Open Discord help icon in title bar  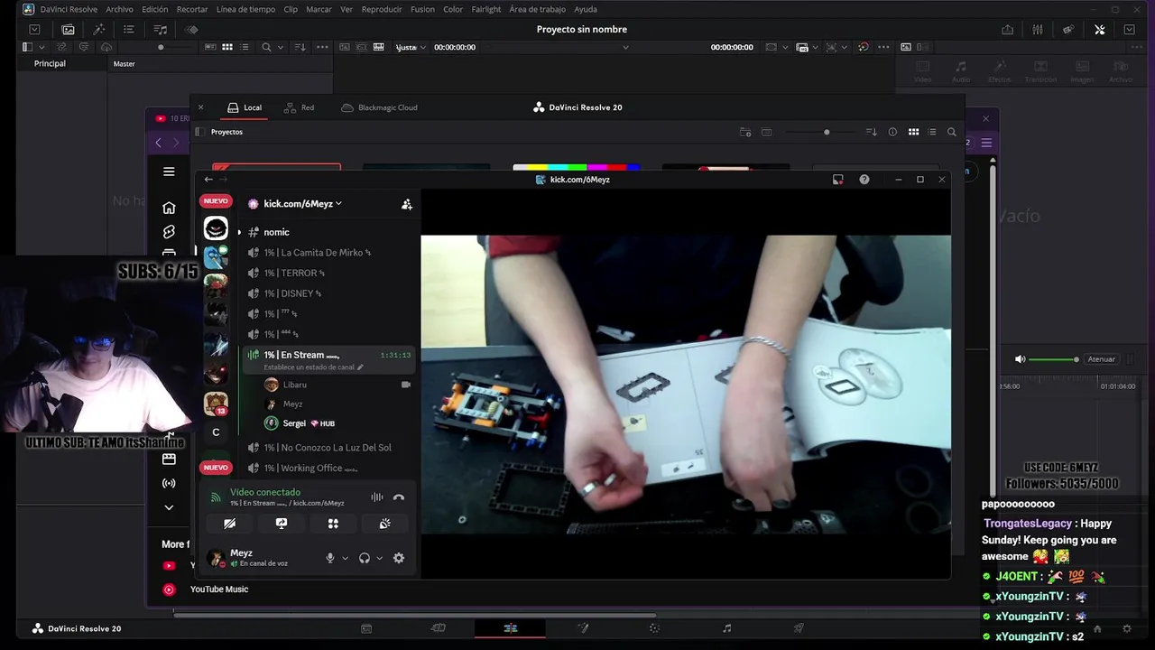point(864,180)
